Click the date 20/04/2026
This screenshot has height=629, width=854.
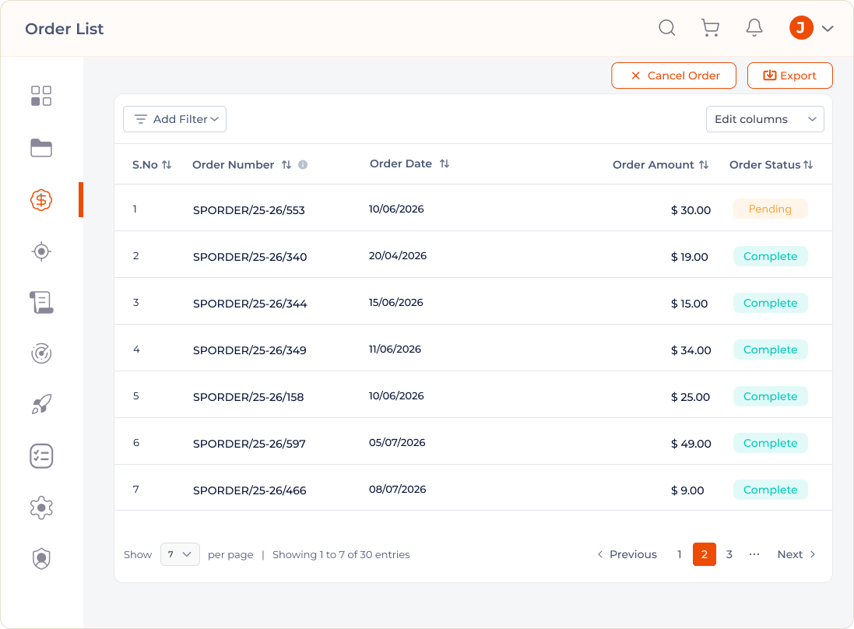pyautogui.click(x=398, y=256)
